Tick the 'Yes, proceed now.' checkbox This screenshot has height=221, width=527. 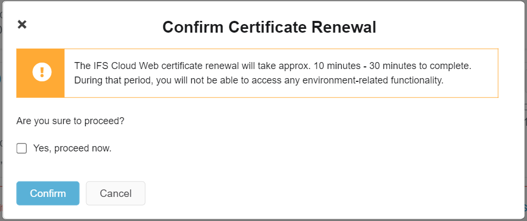point(21,148)
